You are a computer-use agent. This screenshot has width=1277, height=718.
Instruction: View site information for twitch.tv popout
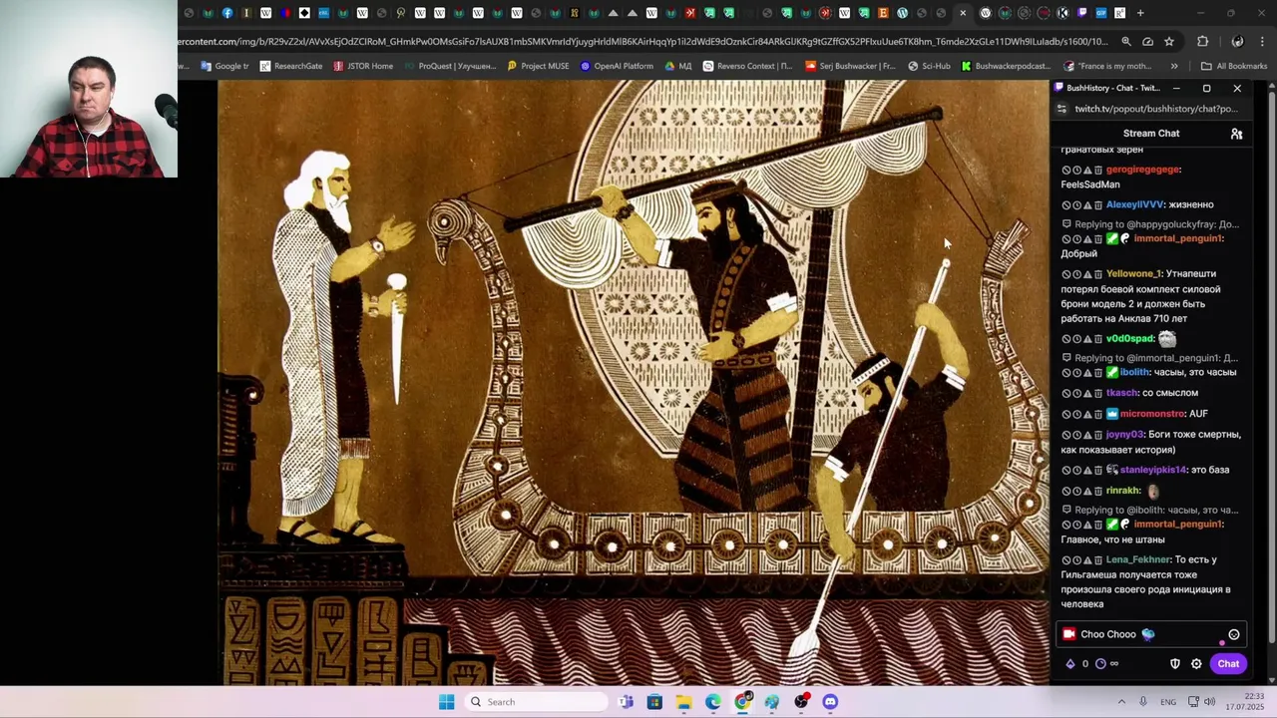click(1063, 109)
